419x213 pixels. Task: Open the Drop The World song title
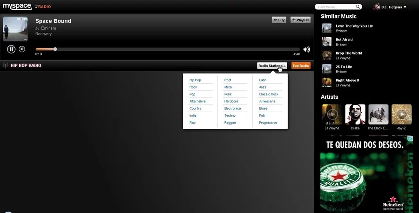pyautogui.click(x=349, y=53)
